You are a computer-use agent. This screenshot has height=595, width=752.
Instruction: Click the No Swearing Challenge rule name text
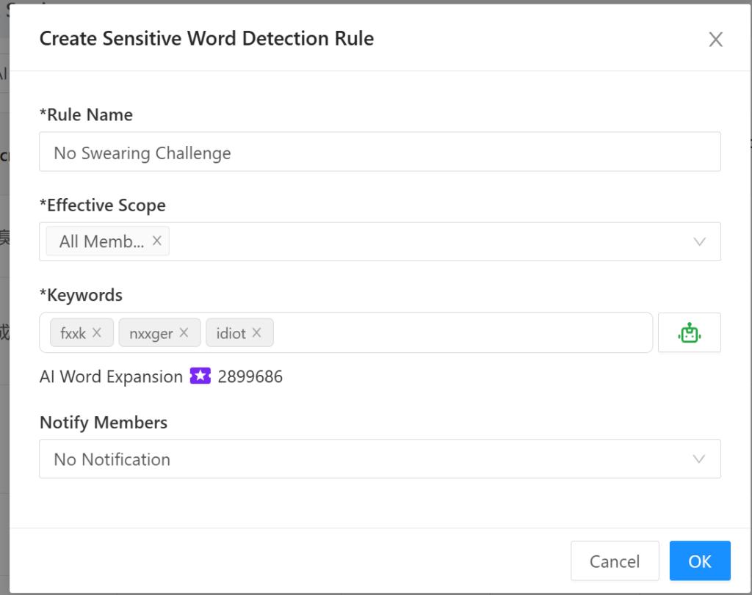pyautogui.click(x=142, y=153)
